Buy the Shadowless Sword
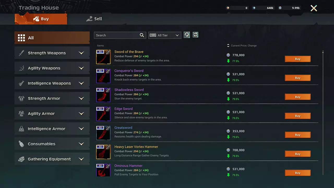 [x=297, y=97]
